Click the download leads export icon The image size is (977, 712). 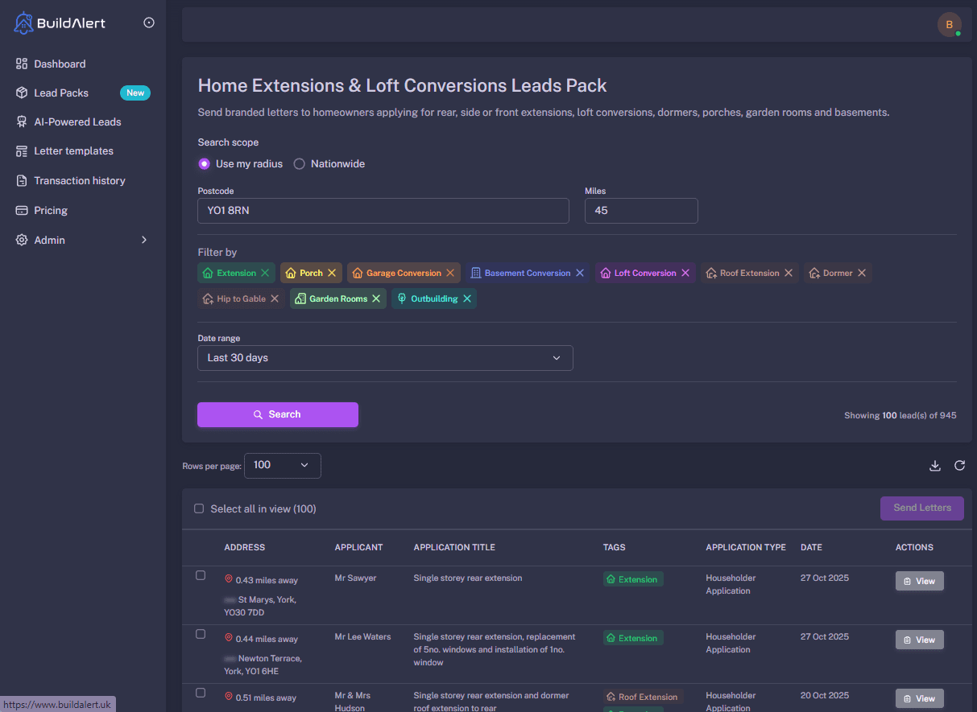(935, 465)
